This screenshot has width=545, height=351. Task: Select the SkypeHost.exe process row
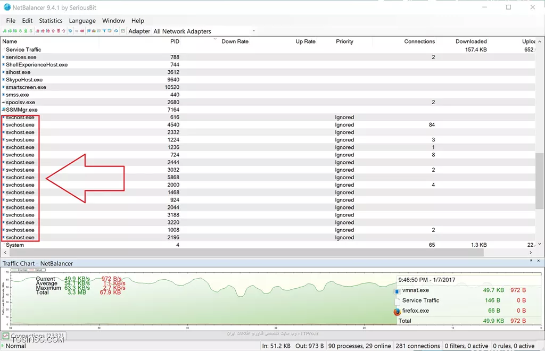click(268, 79)
